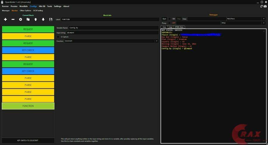268x145 pixels.
Task: Open the MailPass wordlist type dropdown
Action: pyautogui.click(x=246, y=19)
